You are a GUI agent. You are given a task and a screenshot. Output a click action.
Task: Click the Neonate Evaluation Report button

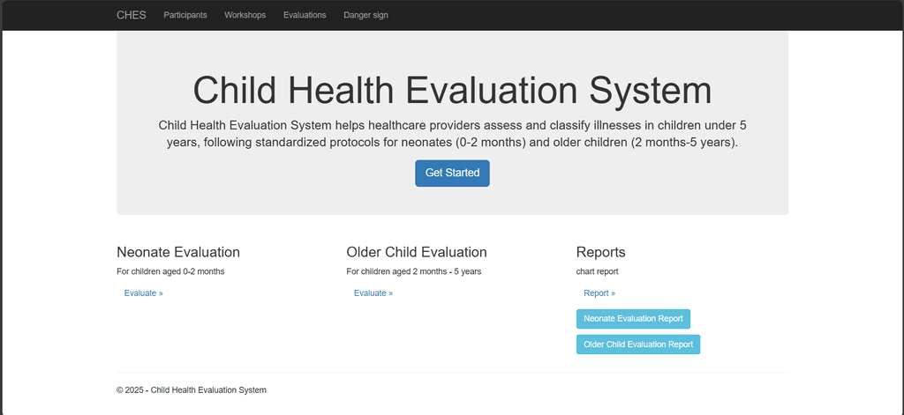pos(633,318)
